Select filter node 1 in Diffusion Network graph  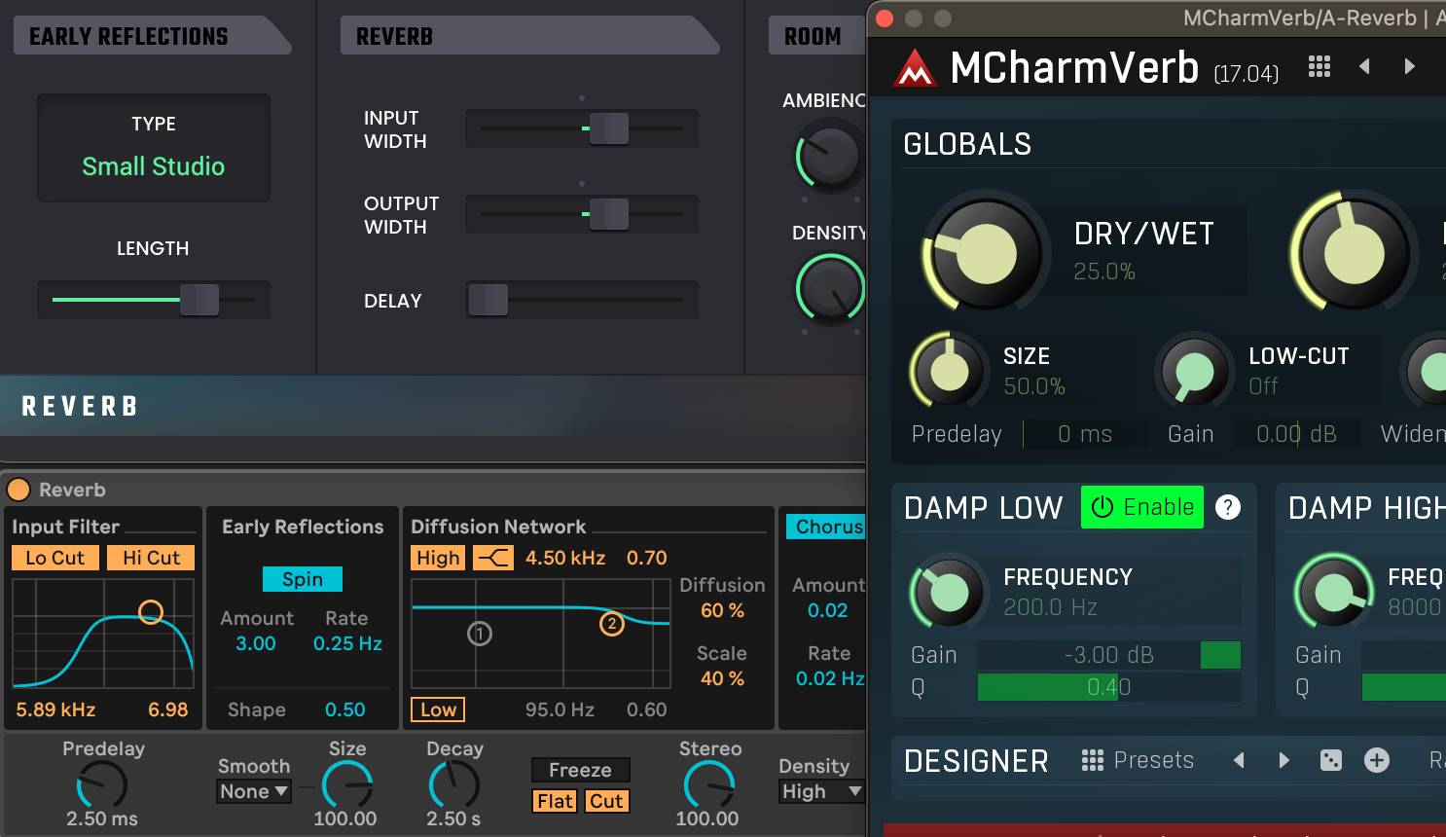[480, 634]
